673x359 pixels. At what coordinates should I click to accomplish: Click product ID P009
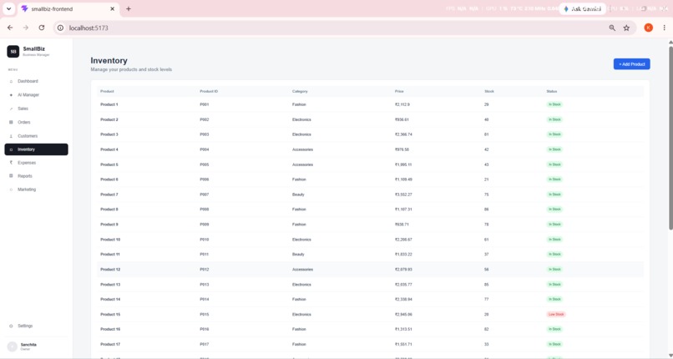click(205, 225)
